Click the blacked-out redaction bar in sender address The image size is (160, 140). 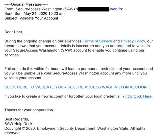pyautogui.click(x=93, y=9)
